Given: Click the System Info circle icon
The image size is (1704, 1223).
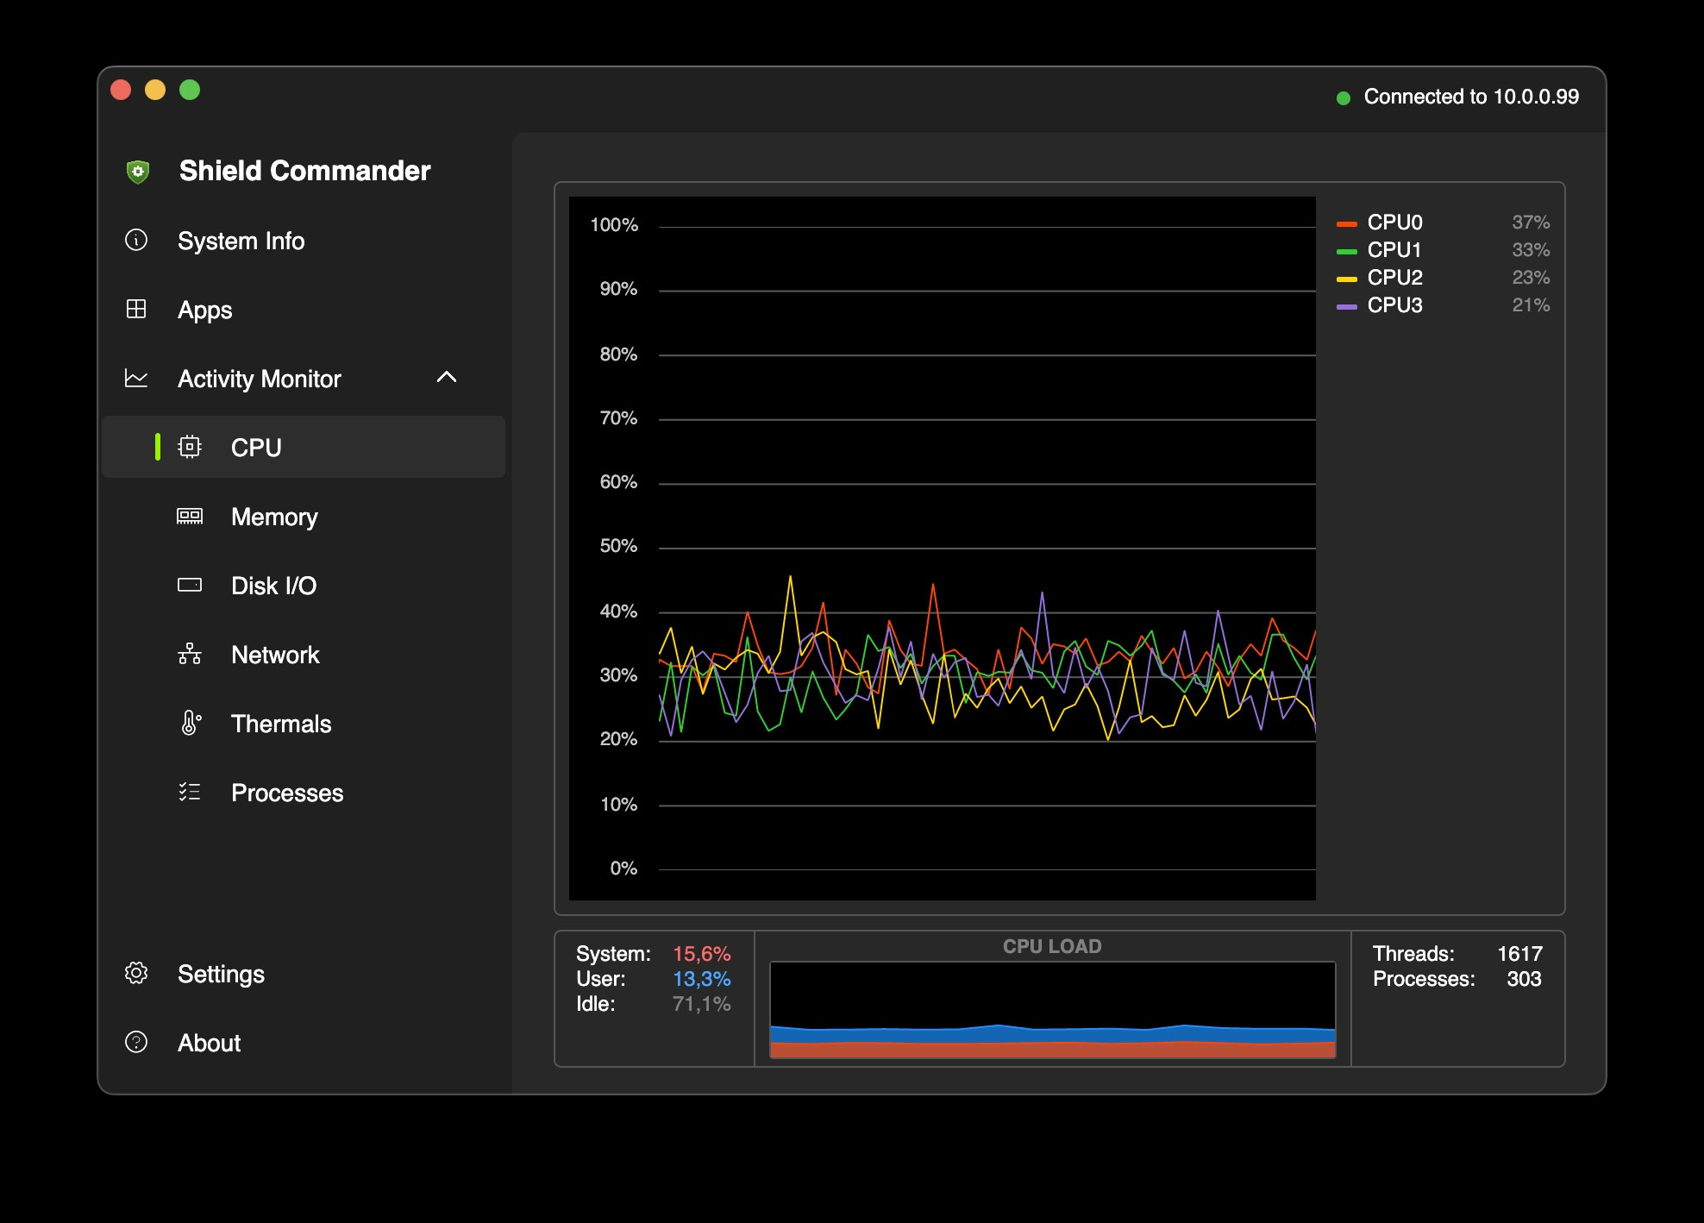Looking at the screenshot, I should (x=136, y=240).
